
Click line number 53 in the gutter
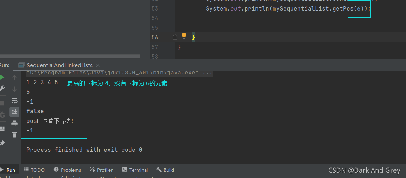(x=154, y=8)
